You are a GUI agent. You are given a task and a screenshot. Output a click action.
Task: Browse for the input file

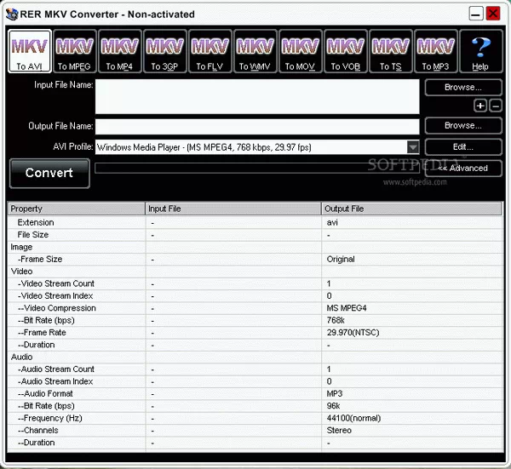point(463,88)
